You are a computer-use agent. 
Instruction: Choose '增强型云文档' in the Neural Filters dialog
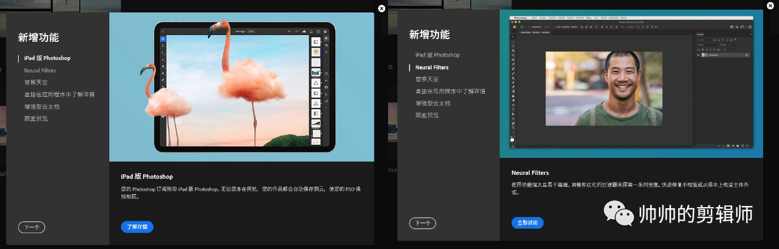coord(432,103)
